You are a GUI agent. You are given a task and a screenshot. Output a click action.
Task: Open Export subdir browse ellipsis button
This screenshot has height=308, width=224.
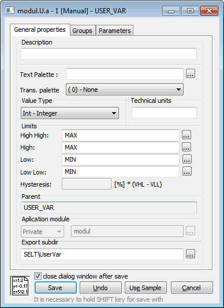point(191,254)
